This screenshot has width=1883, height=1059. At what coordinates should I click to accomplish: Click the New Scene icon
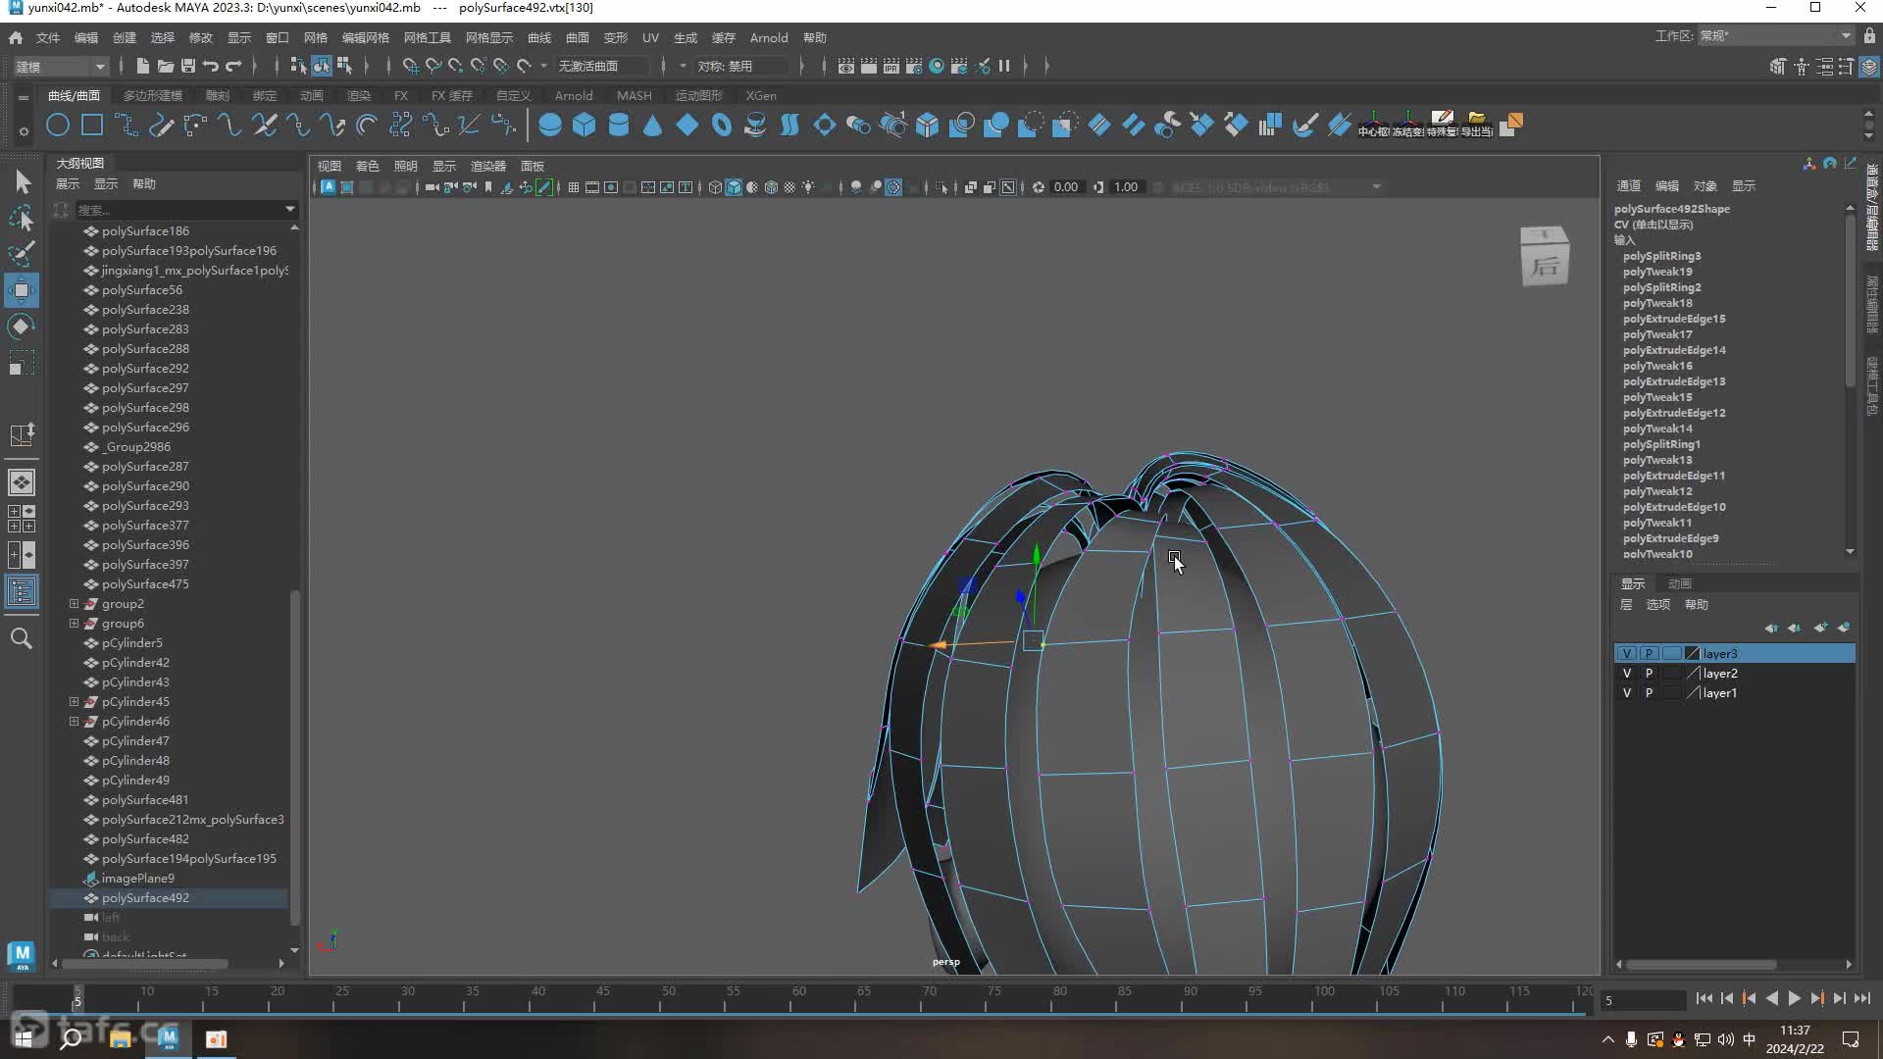[x=143, y=66]
